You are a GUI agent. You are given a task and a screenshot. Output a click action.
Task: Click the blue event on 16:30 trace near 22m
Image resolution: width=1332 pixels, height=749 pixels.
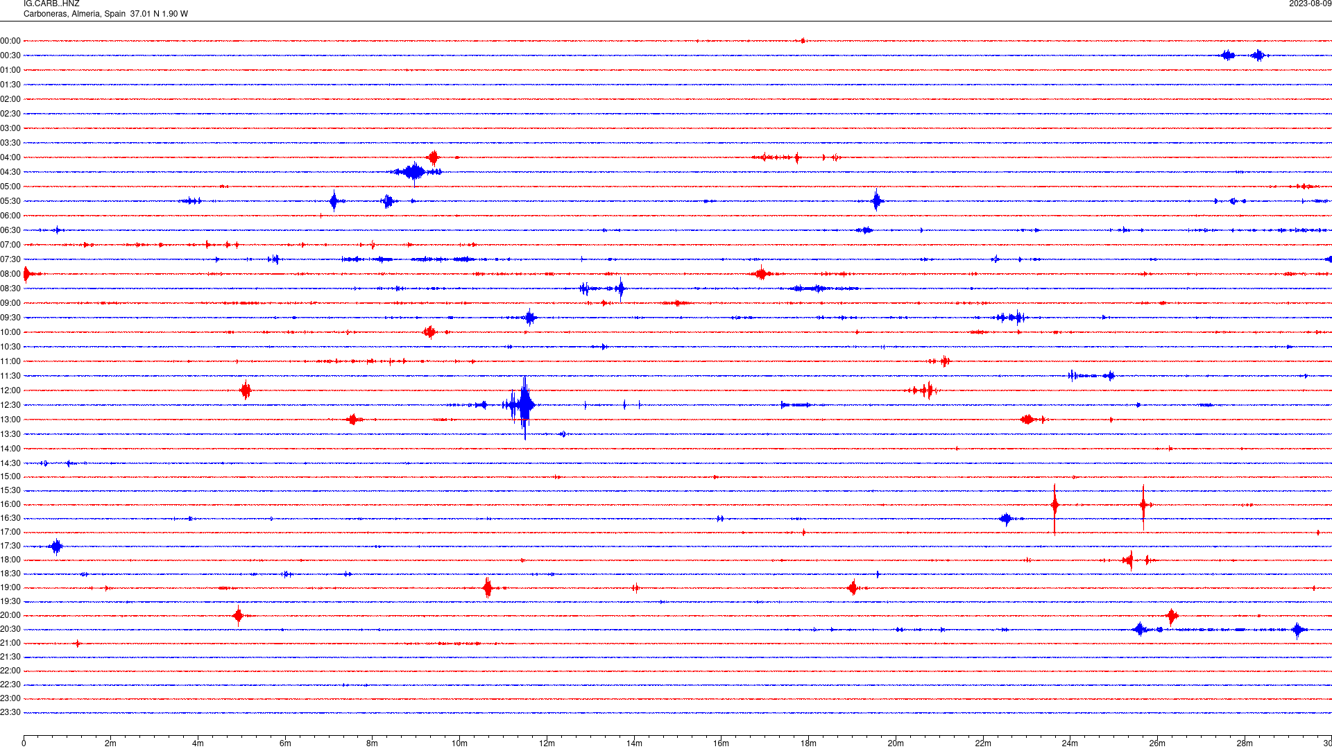pos(1007,519)
